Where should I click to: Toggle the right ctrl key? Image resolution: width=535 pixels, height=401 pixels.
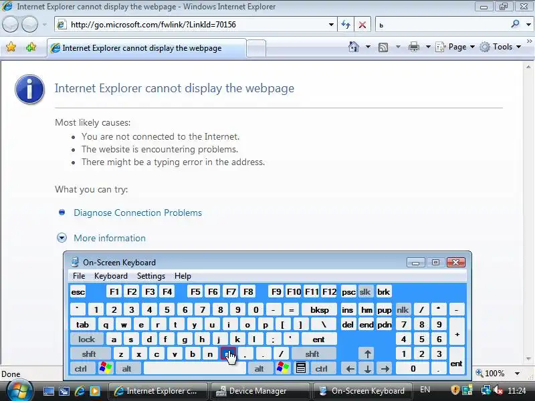click(x=322, y=369)
